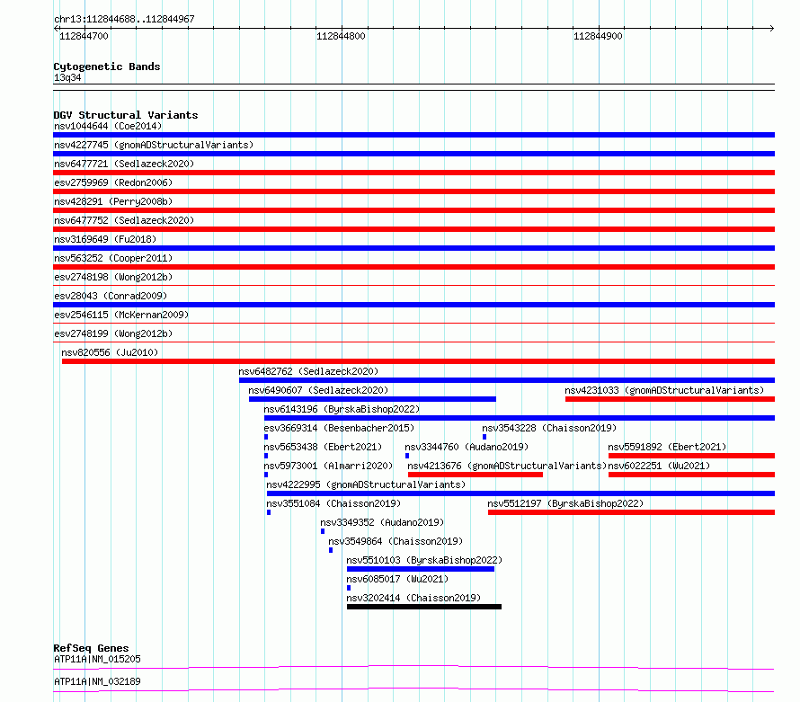This screenshot has width=800, height=702.
Task: Open nsv6085017 (Wu2021) variant
Action: click(x=397, y=579)
